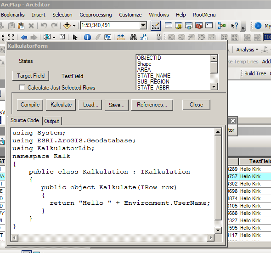Screen dimensions: 271x253
Task: Click the Full Extent arrows icon
Action: tap(11, 37)
